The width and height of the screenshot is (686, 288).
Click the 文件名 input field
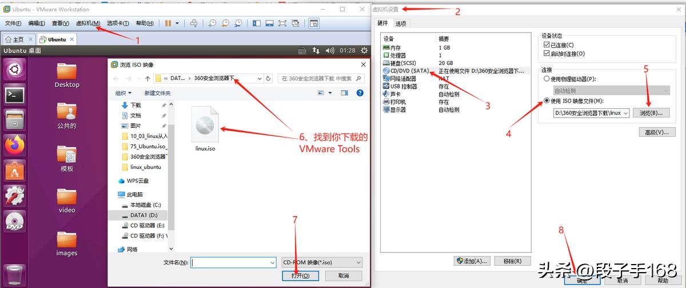[233, 262]
